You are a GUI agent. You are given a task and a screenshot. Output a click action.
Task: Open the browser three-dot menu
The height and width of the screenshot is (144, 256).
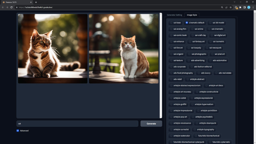coord(253,7)
